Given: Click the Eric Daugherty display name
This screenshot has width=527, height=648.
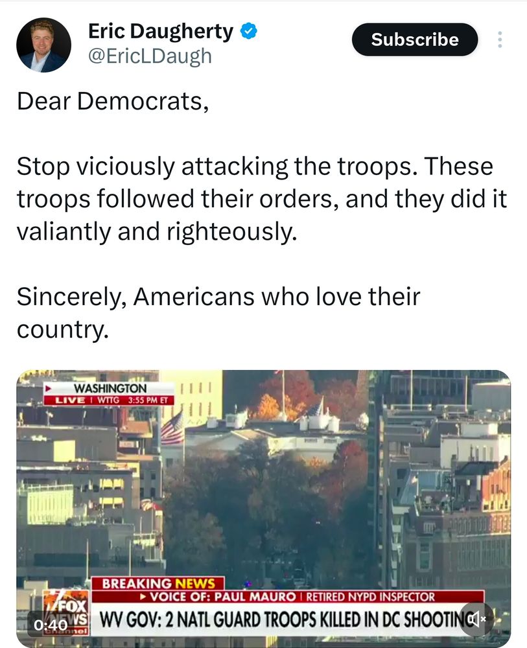Looking at the screenshot, I should pos(161,31).
